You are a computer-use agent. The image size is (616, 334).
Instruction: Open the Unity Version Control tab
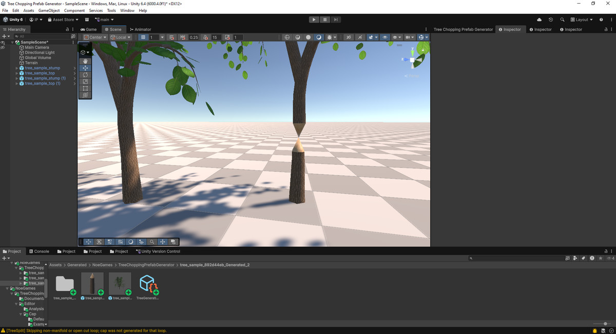pos(158,251)
